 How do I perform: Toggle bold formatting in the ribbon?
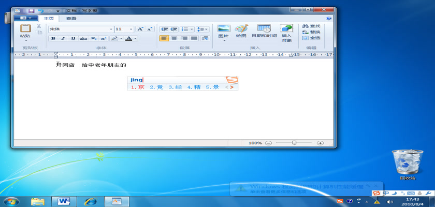[x=53, y=38]
